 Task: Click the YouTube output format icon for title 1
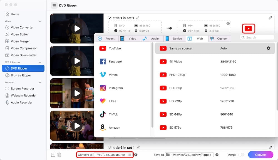[248, 29]
